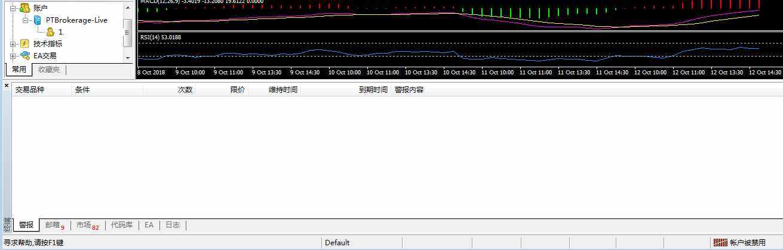Click the 技术指标 indicators icon
The width and height of the screenshot is (783, 250).
click(x=24, y=43)
